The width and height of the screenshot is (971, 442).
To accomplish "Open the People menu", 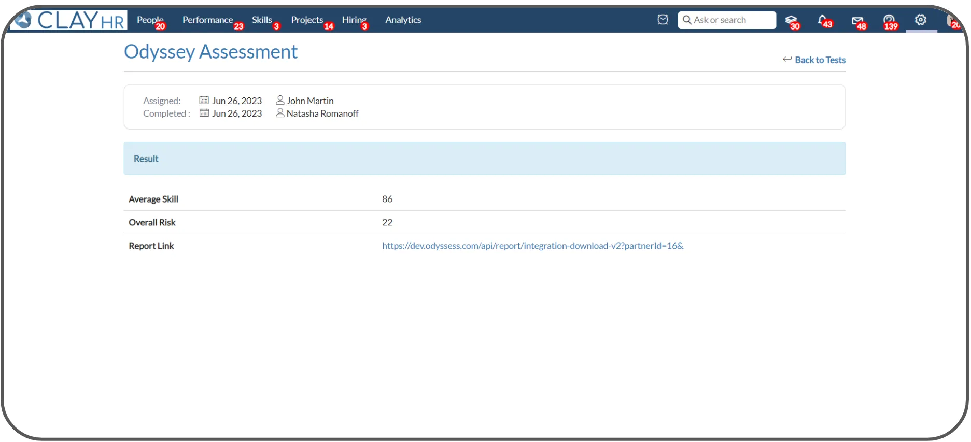I will pos(150,20).
